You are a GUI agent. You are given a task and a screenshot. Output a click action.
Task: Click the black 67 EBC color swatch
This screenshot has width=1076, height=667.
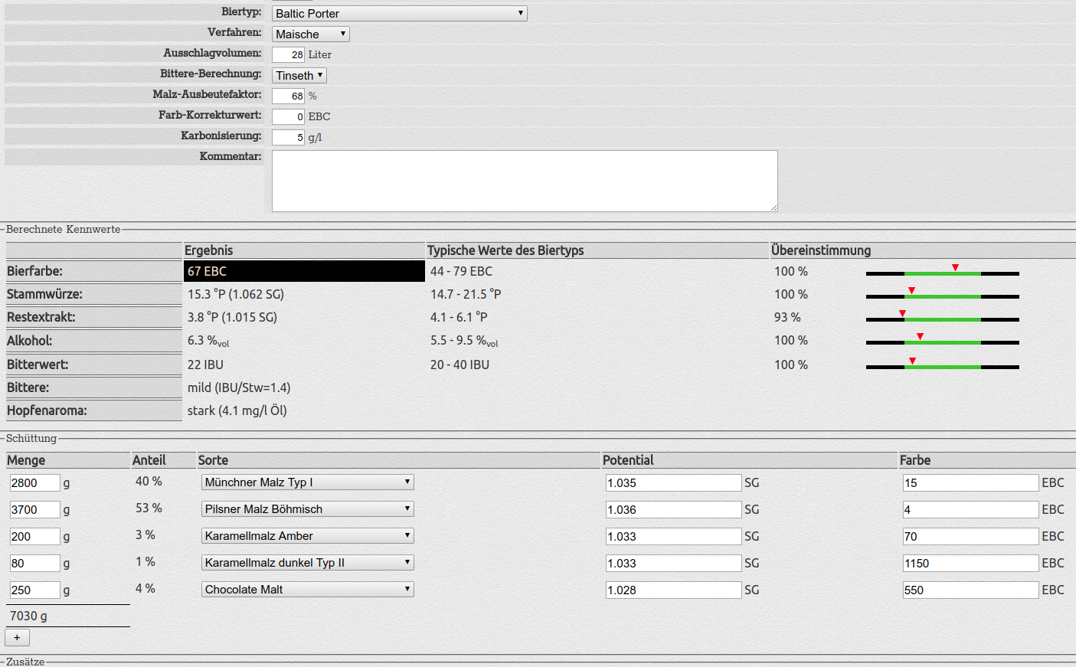pyautogui.click(x=304, y=271)
